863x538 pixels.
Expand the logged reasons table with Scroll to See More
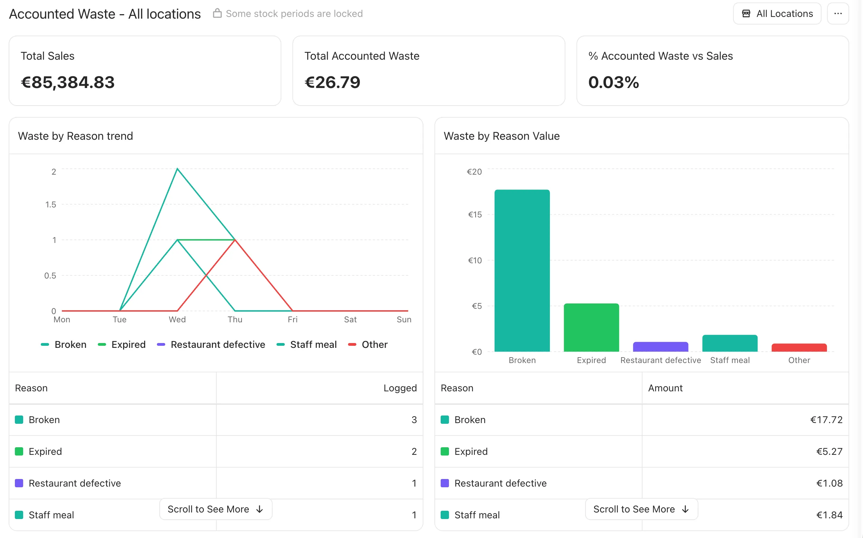[215, 509]
